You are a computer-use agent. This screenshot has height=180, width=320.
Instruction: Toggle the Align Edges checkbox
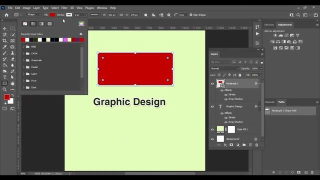191,15
